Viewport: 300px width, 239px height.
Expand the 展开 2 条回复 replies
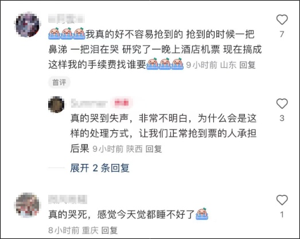100,168
